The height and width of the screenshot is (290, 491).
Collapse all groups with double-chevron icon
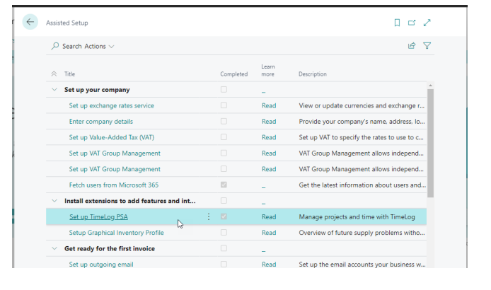[54, 74]
